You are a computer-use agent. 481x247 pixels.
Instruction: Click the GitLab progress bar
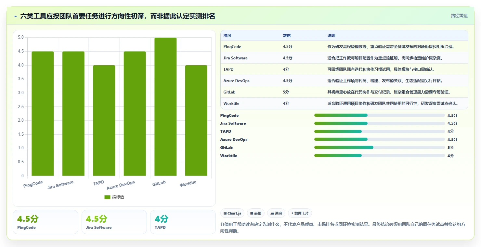379,148
